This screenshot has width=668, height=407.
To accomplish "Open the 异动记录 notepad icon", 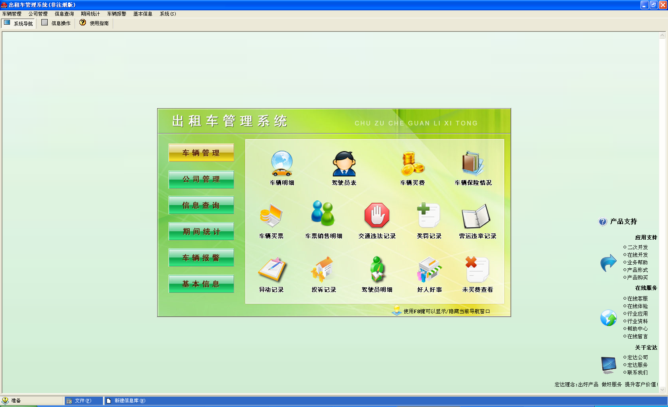I will click(x=272, y=269).
